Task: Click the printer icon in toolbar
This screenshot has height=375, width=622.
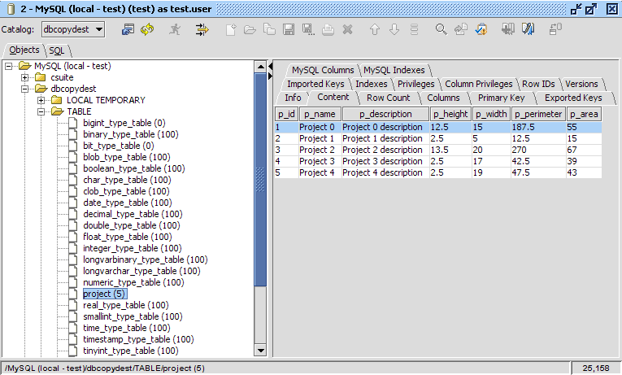Action: point(328,29)
